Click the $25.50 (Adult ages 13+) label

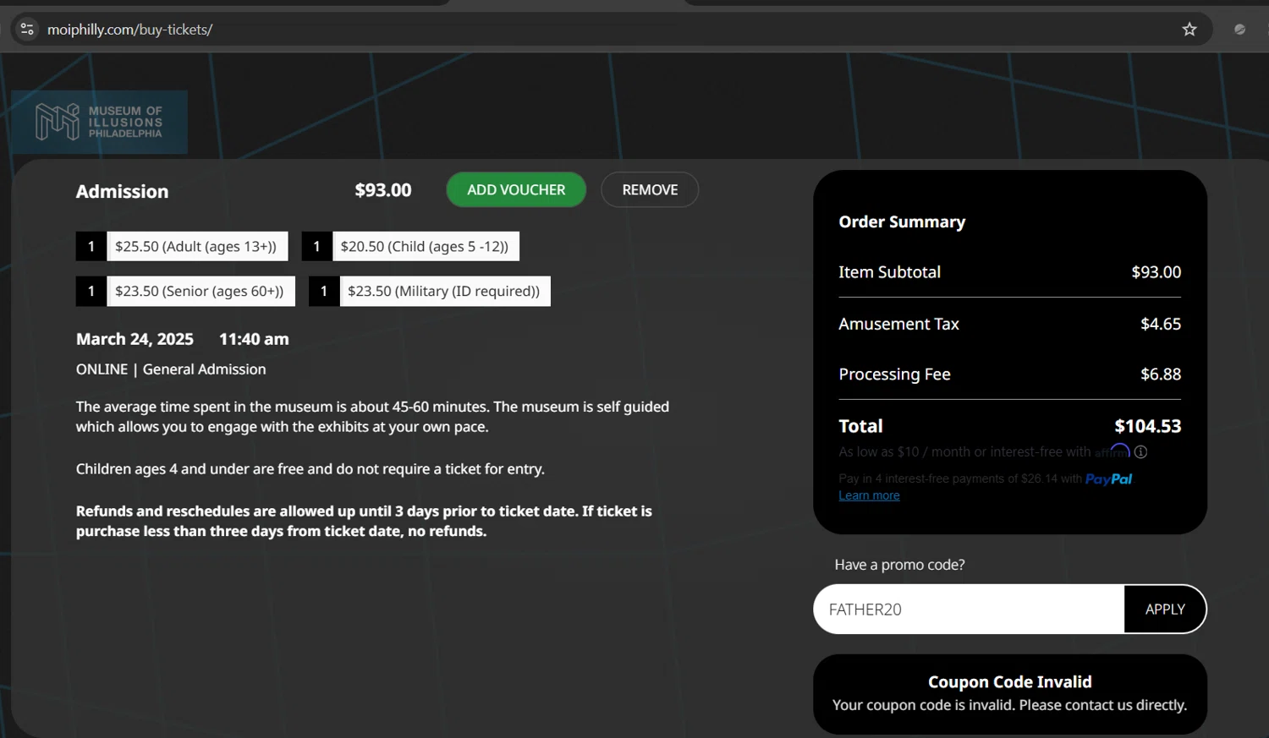pos(197,247)
